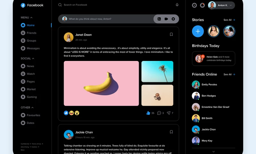Go to the Watch label
The width and height of the screenshot is (256, 154).
click(x=31, y=74)
